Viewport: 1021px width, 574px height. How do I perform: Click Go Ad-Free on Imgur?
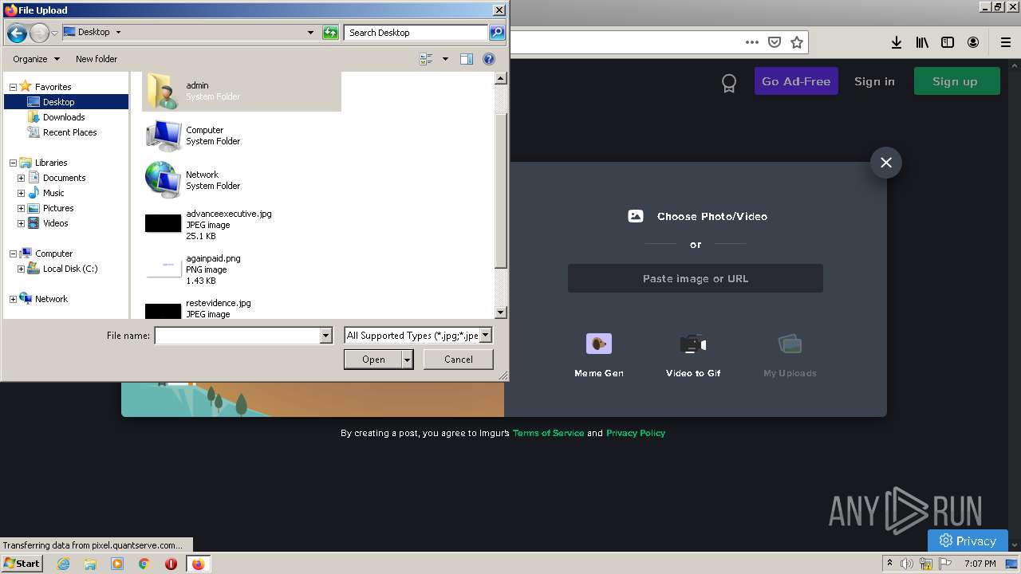point(796,81)
